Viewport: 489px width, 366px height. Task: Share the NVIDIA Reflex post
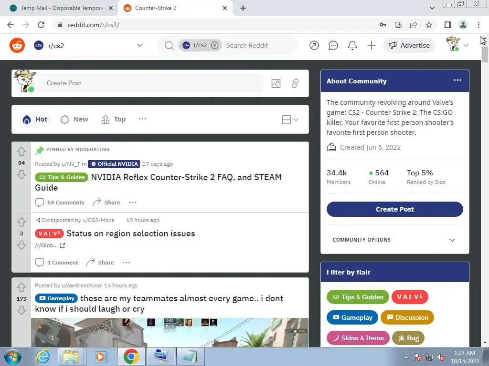pos(106,203)
